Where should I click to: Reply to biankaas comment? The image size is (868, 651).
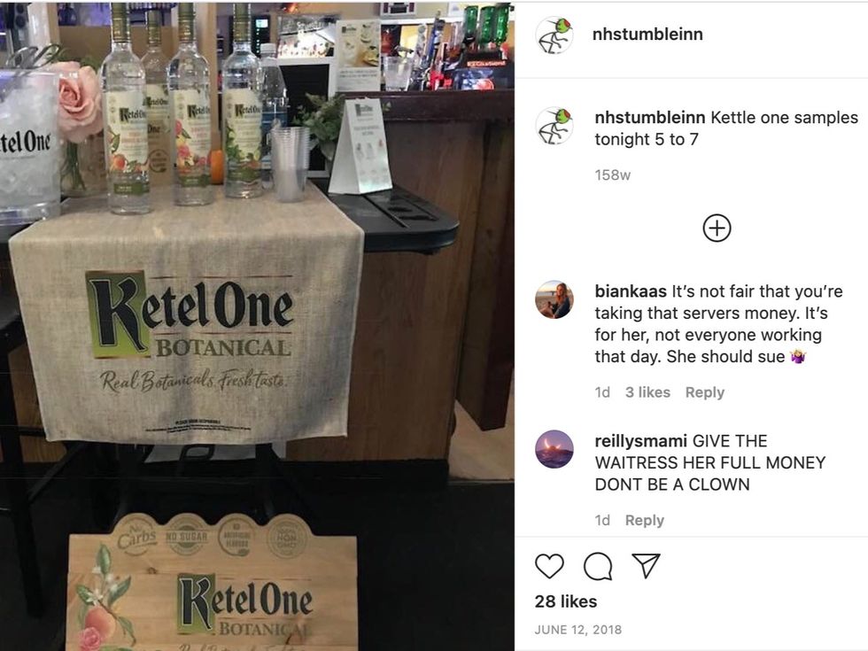coord(705,392)
